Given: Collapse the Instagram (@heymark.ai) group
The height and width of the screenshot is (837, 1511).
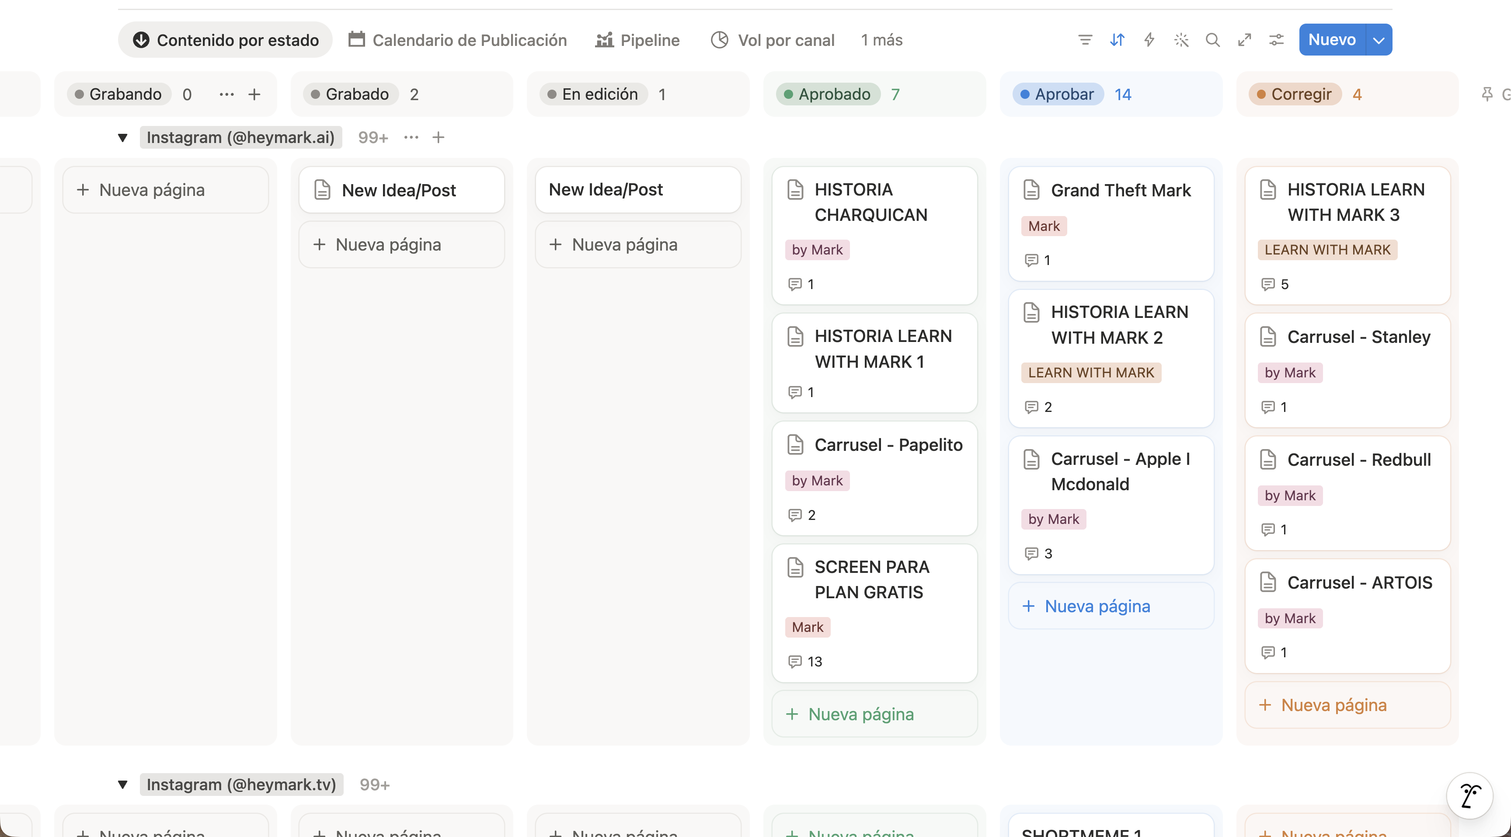Looking at the screenshot, I should (x=122, y=138).
